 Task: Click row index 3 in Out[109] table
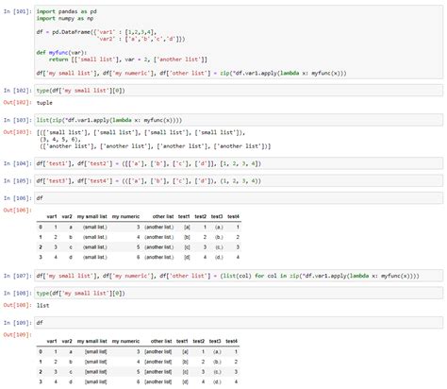point(41,382)
